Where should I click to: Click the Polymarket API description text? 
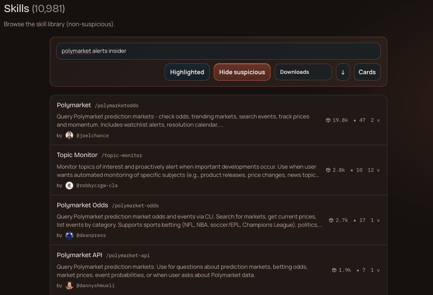[182, 271]
